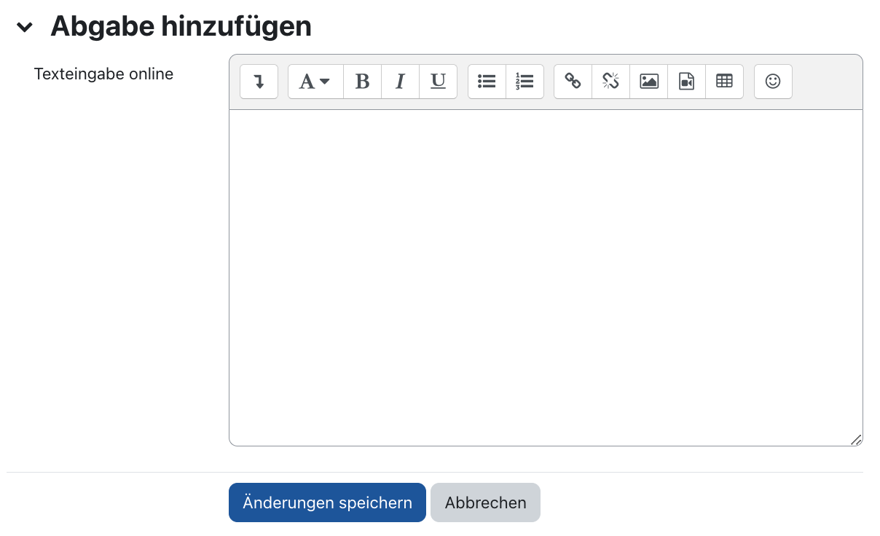Start a numbered list
Viewport: 880px width, 536px height.
525,82
